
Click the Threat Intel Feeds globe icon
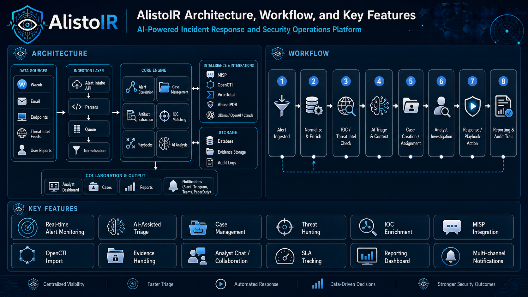tap(22, 133)
